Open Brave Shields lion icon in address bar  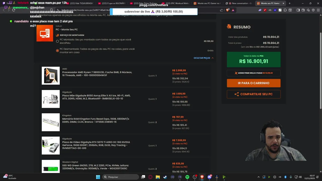tap(228, 10)
